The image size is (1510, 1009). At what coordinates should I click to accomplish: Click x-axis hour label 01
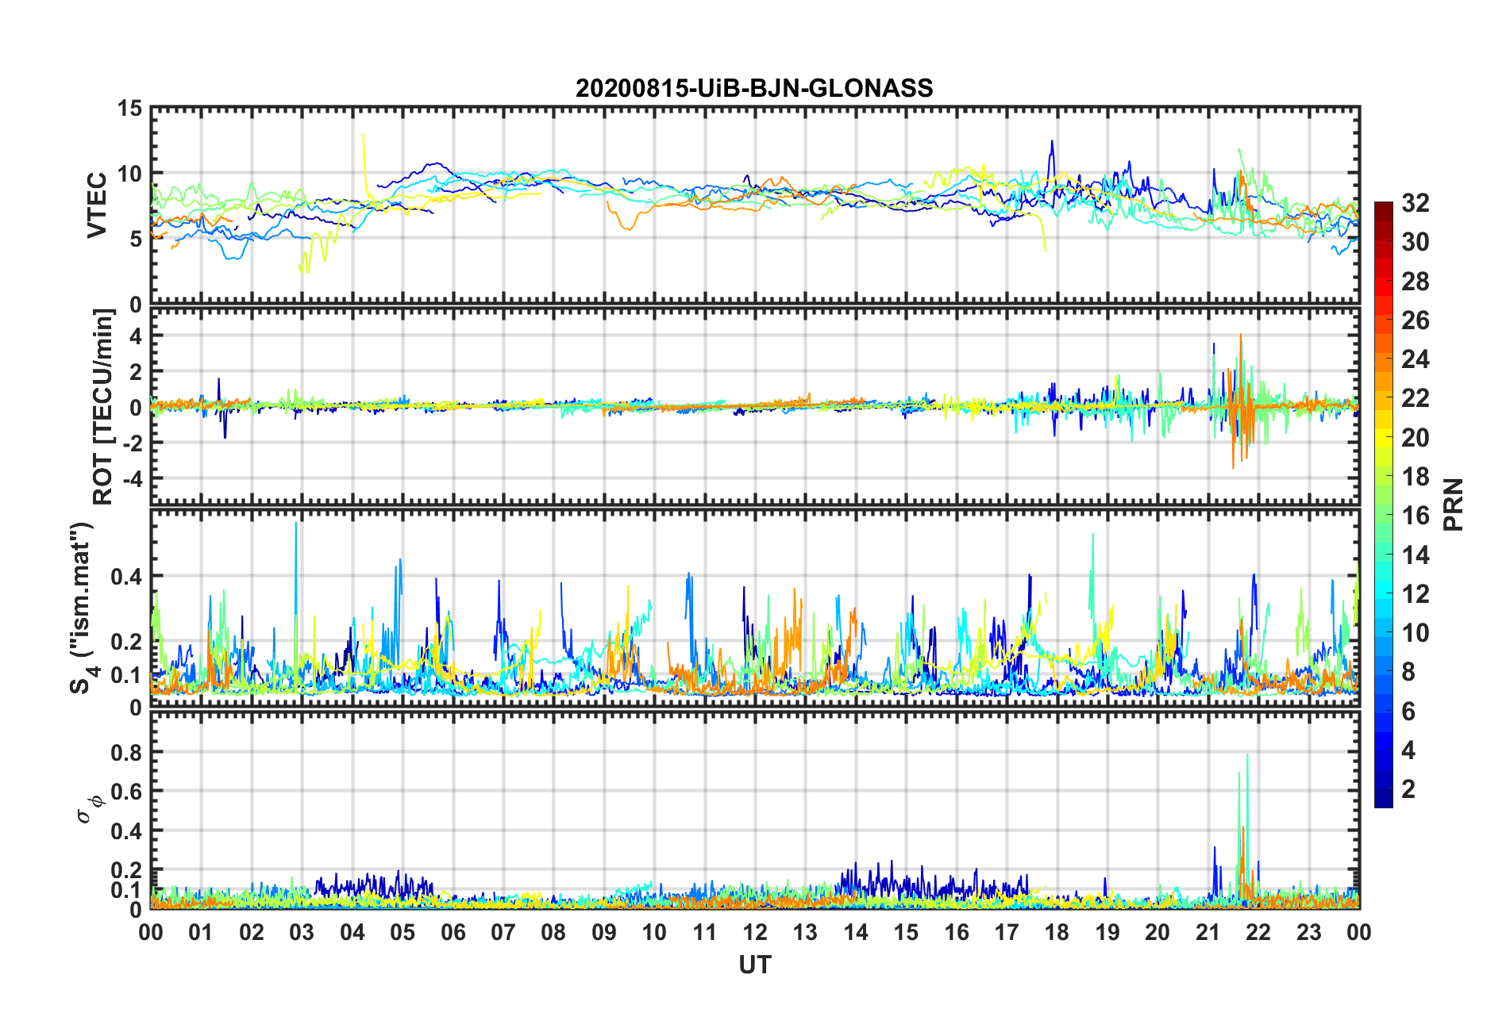pos(201,932)
